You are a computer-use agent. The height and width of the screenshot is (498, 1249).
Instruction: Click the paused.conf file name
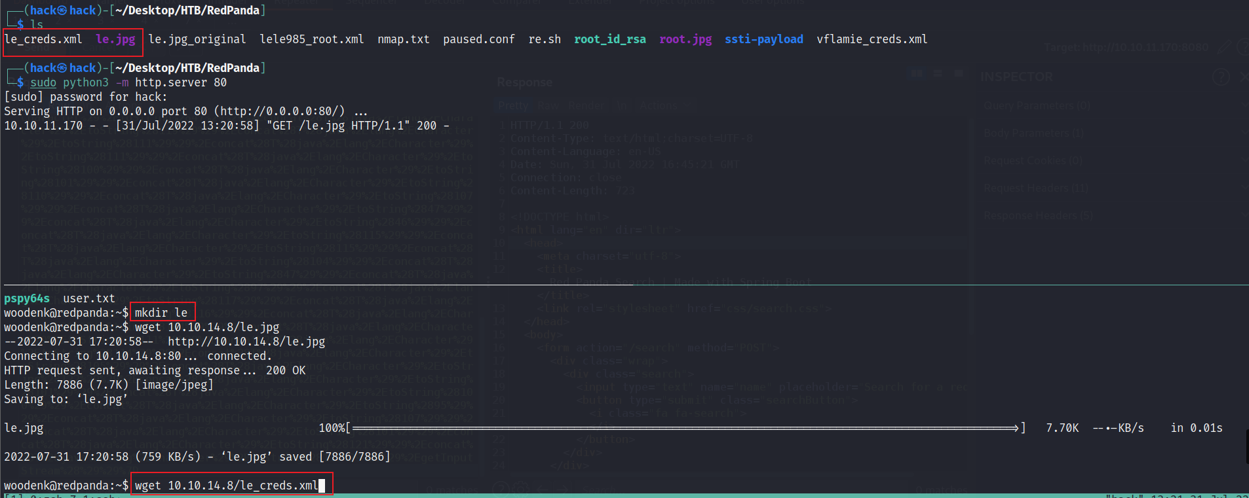[479, 39]
